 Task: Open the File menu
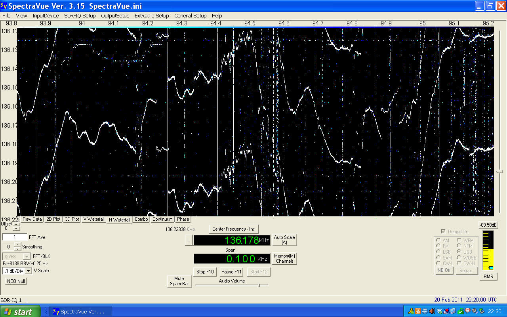click(x=6, y=16)
